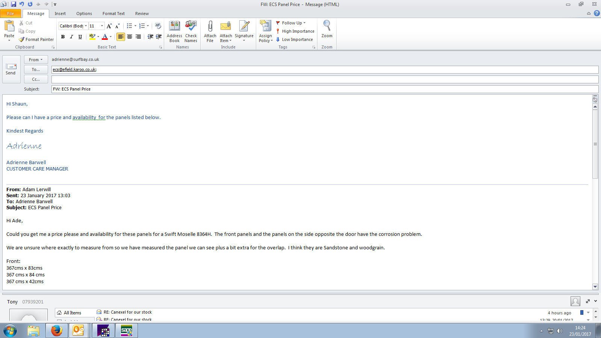Switch to the Insert tab
601x338 pixels.
pyautogui.click(x=60, y=14)
